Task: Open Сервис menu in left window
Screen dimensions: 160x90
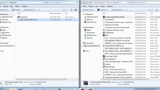Action: pos(17,6)
